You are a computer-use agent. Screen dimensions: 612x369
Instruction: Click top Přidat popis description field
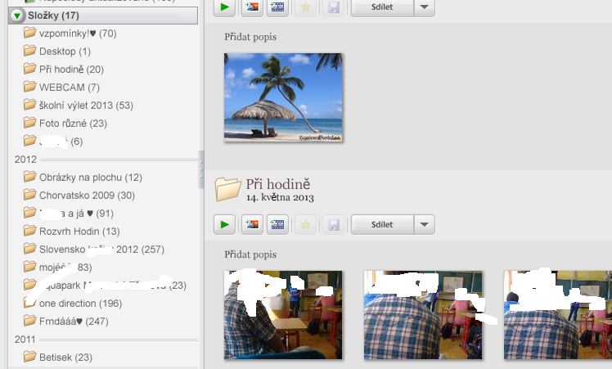tap(250, 37)
